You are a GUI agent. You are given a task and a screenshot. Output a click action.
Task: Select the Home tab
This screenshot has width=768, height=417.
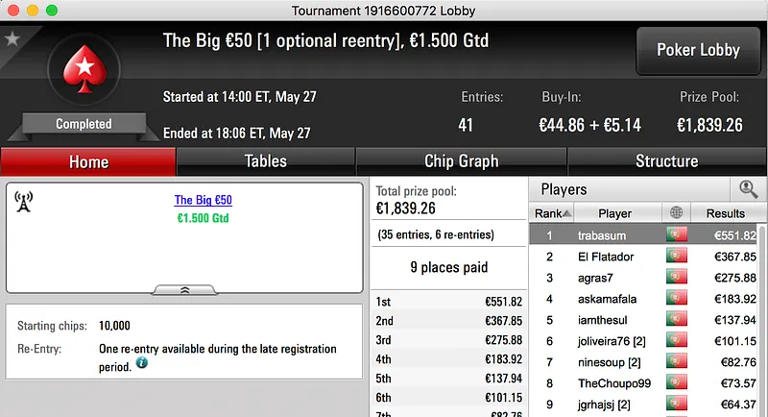(x=88, y=161)
